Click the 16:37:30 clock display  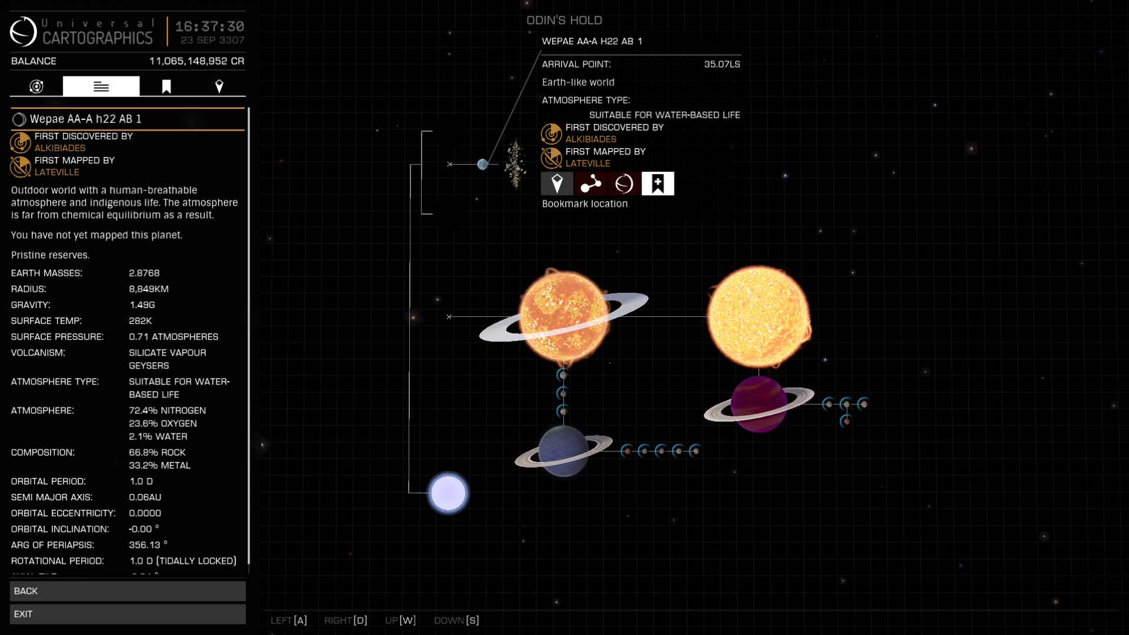tap(210, 26)
